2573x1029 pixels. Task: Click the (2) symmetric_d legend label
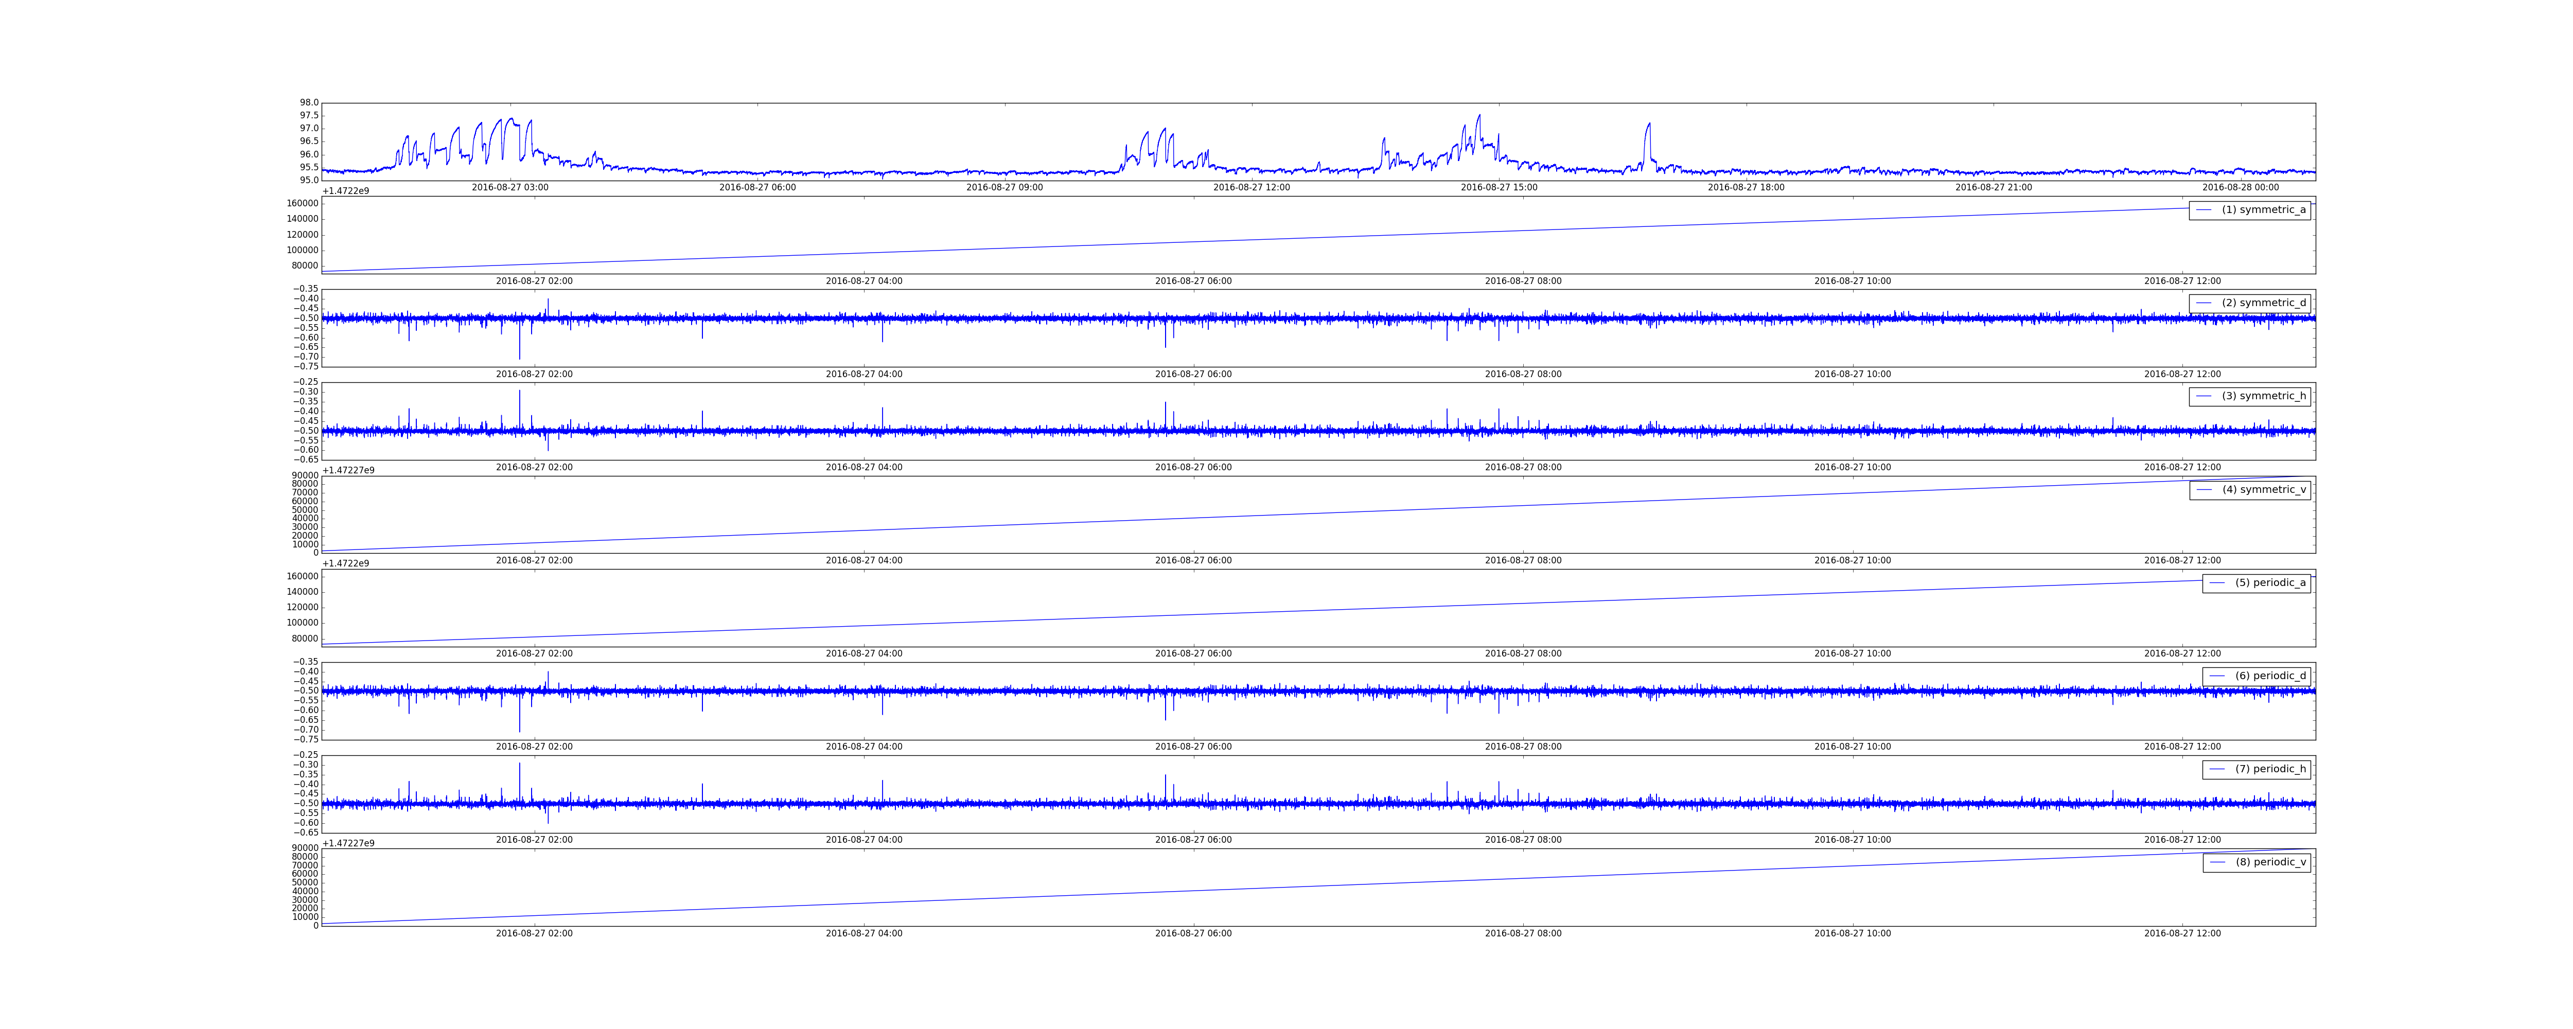(x=2263, y=303)
